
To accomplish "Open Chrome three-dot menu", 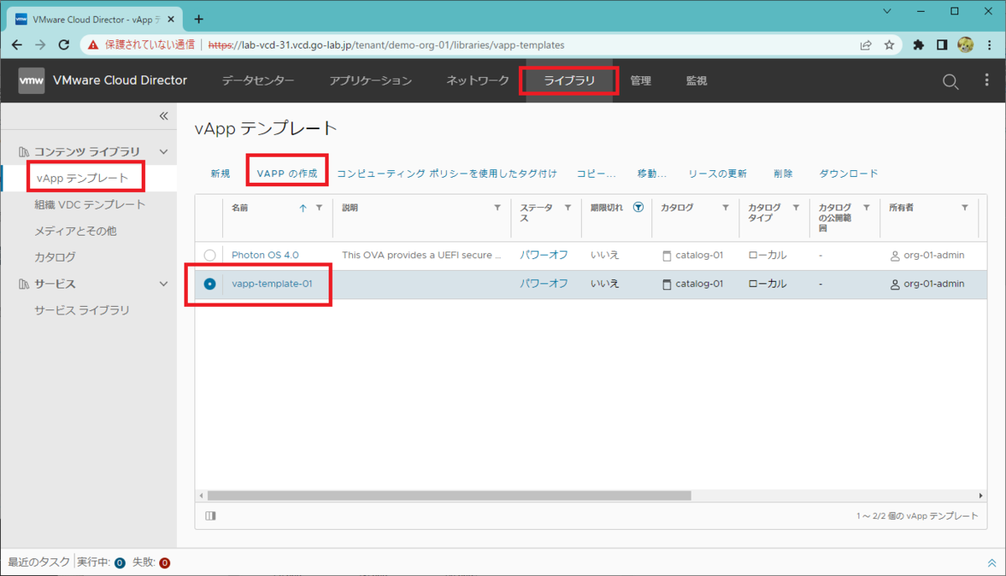I will click(988, 44).
